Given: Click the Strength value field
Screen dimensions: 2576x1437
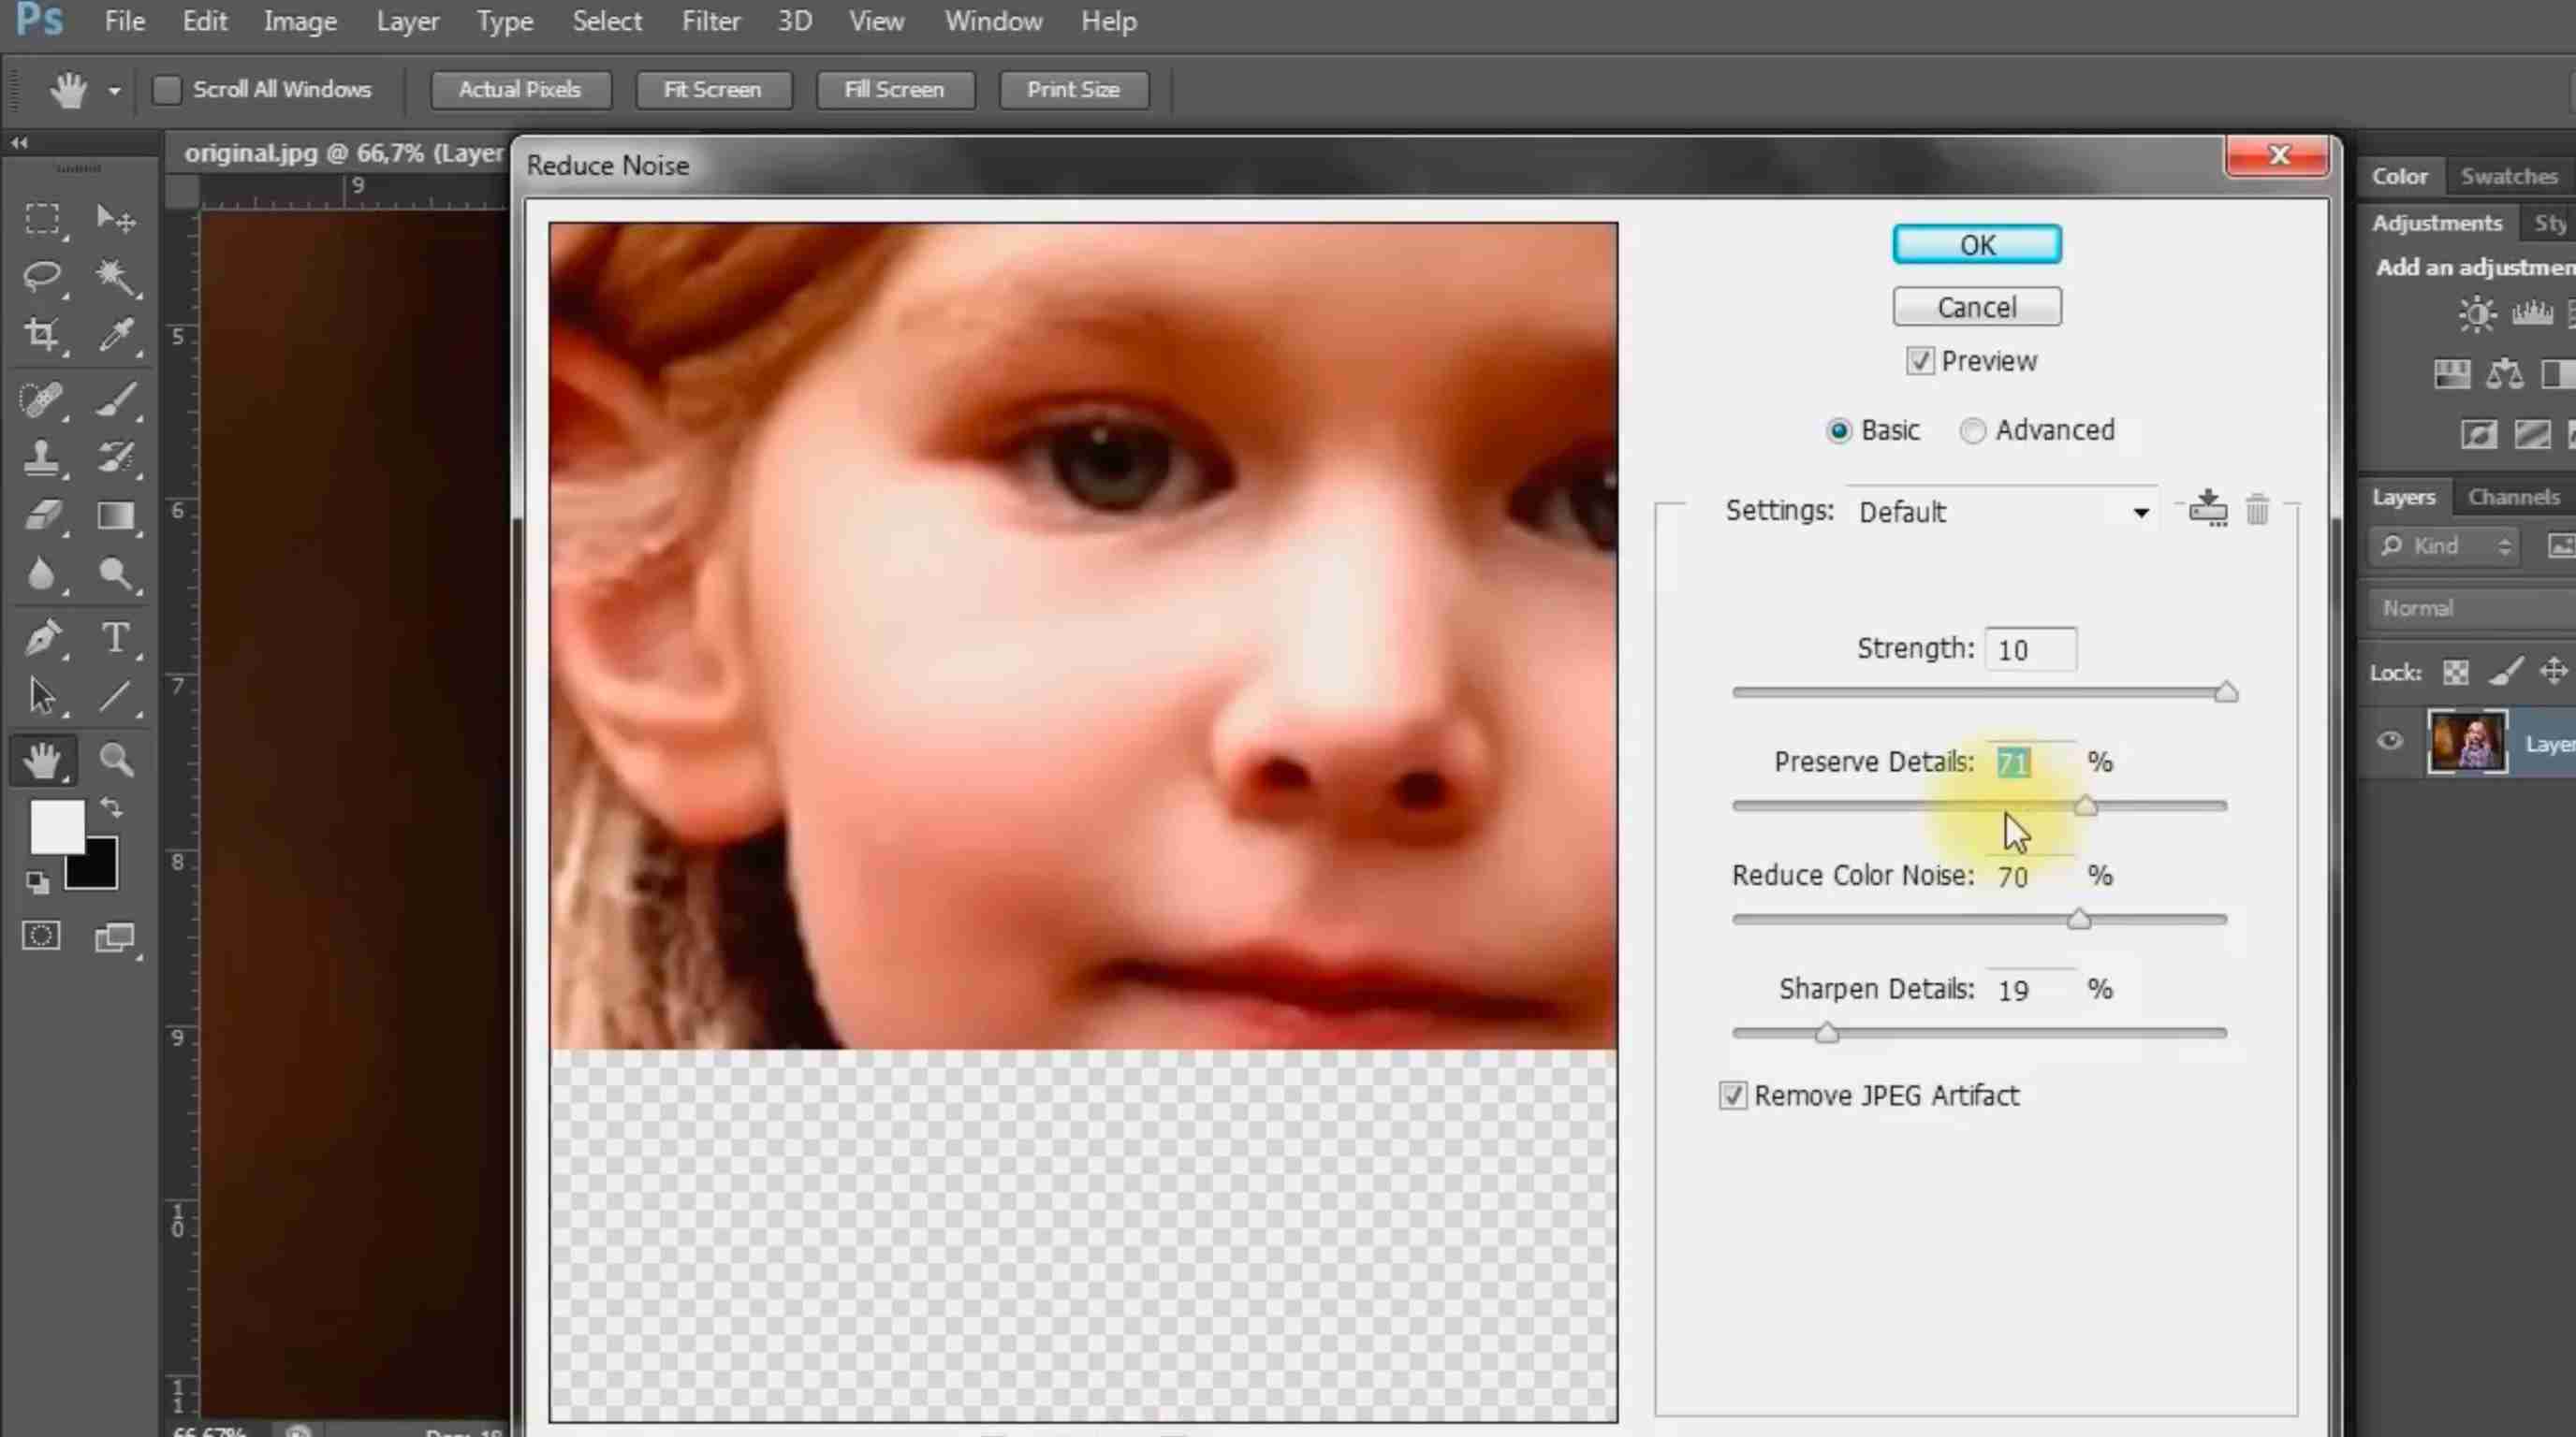Looking at the screenshot, I should (2030, 649).
